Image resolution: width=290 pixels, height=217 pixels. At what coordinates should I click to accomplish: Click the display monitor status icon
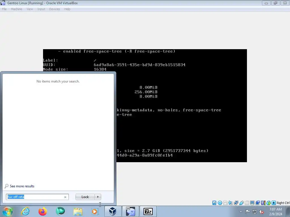point(252,203)
